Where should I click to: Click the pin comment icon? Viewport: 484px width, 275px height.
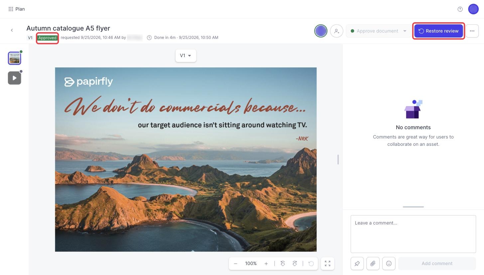(x=357, y=263)
